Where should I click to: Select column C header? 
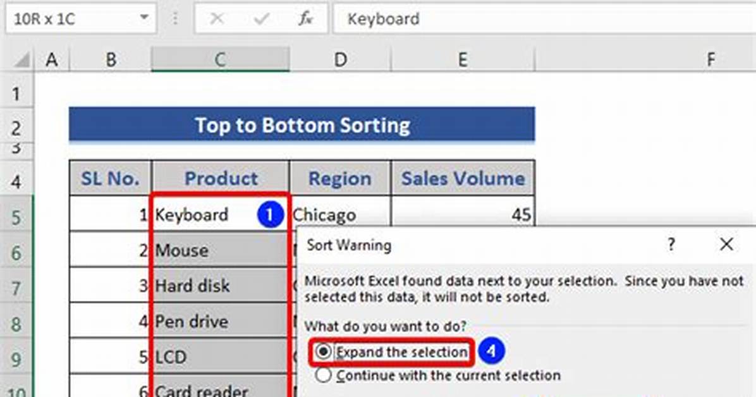pos(221,60)
